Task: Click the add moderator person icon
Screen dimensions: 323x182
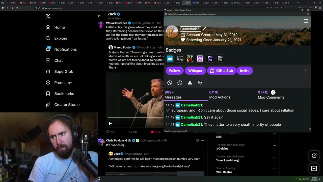Action: tap(200, 83)
